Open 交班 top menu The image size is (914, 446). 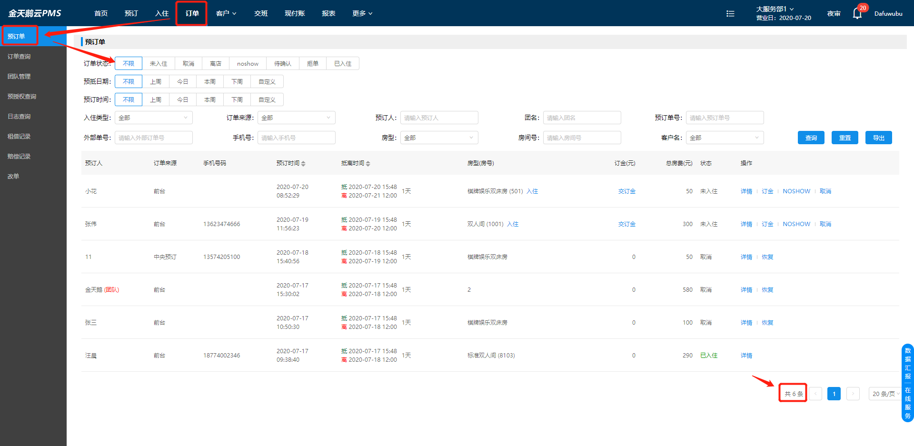261,13
